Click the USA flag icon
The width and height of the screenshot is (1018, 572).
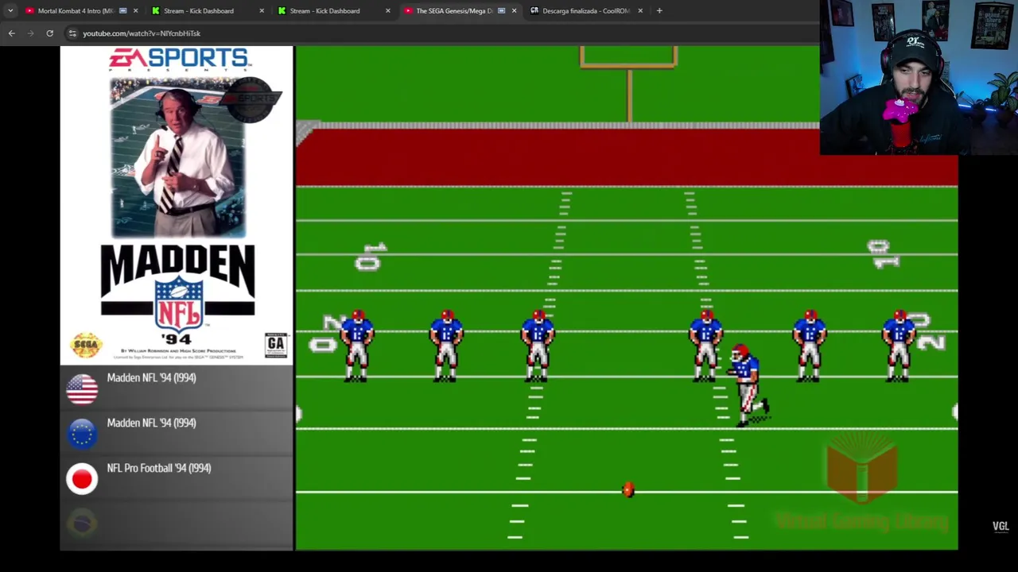pos(82,389)
